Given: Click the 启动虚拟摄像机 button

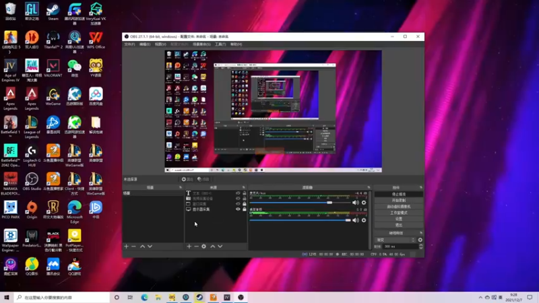Looking at the screenshot, I should pyautogui.click(x=399, y=207).
